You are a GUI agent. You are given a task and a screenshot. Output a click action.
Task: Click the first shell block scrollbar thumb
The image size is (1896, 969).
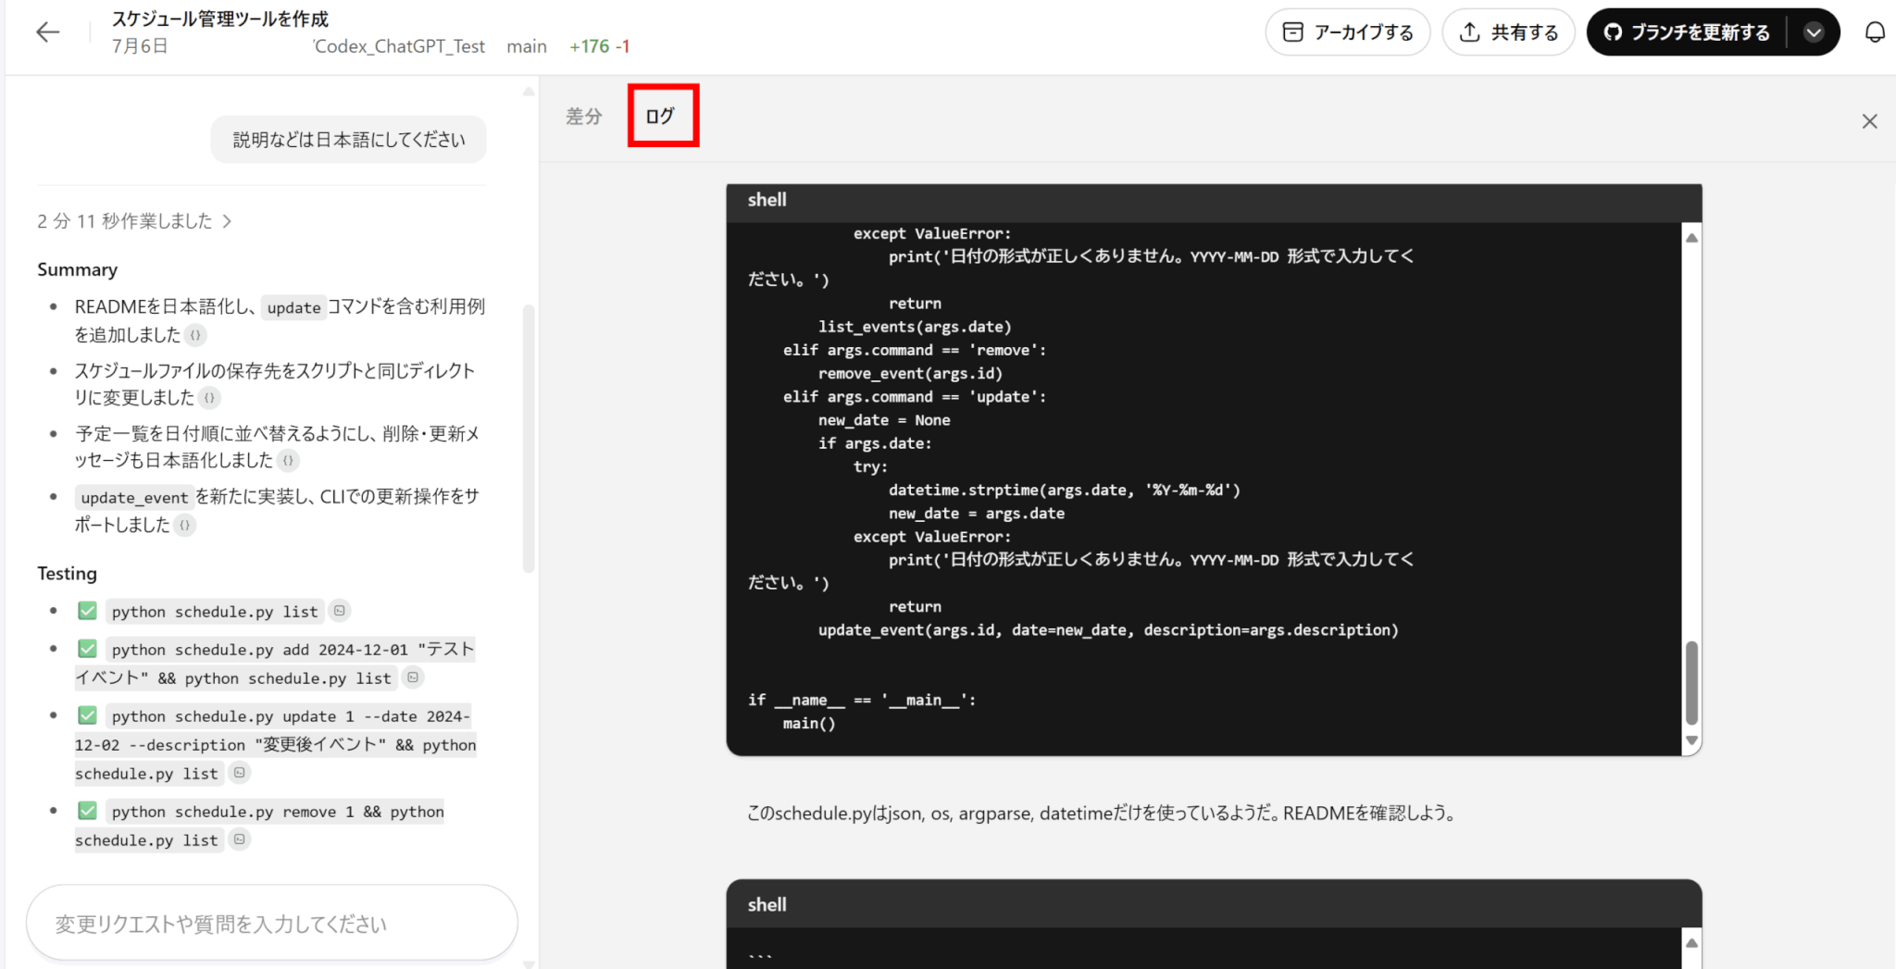[x=1691, y=682]
